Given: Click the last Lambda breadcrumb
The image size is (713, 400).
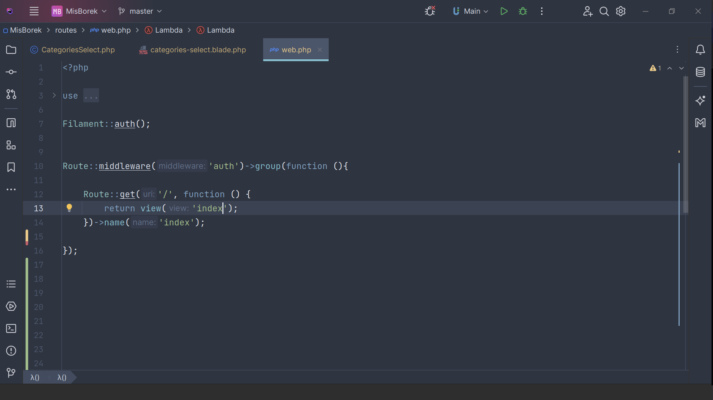Looking at the screenshot, I should (216, 30).
